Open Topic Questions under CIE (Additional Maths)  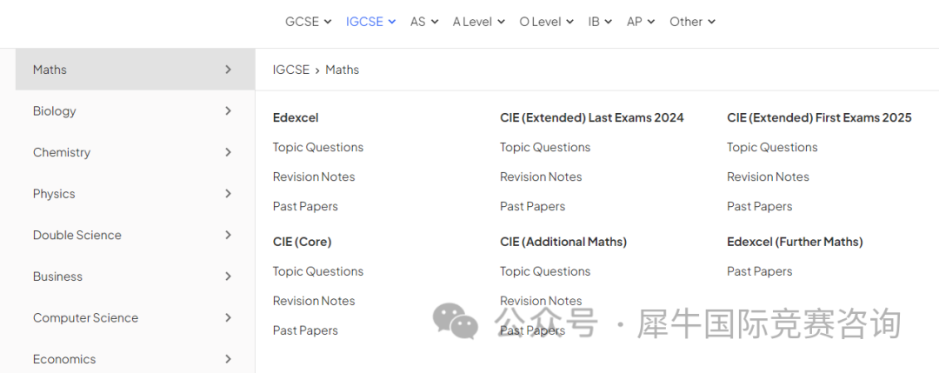pos(545,271)
